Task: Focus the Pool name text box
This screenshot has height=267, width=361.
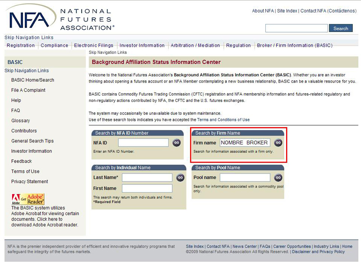Action: pos(245,178)
